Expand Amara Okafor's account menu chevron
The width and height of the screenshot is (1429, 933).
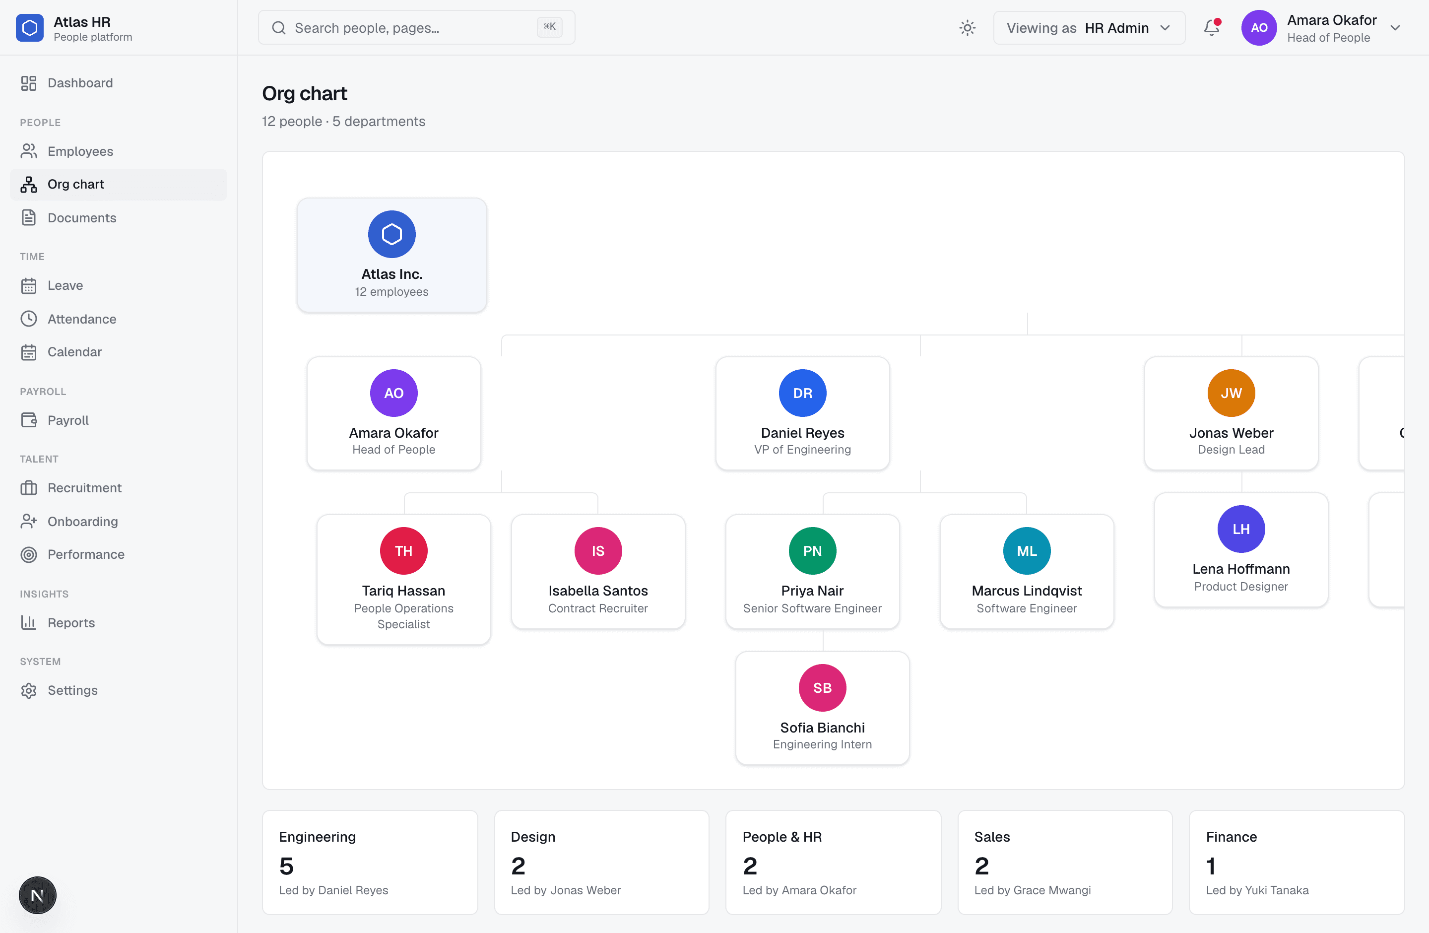pyautogui.click(x=1395, y=28)
